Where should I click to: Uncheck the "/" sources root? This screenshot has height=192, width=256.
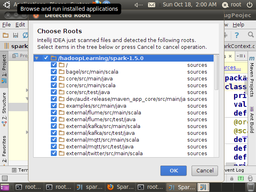click(x=54, y=65)
